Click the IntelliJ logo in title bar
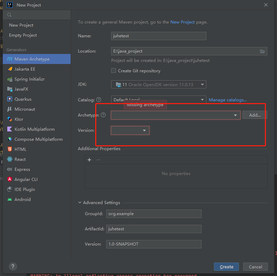The height and width of the screenshot is (276, 277). (10, 5)
